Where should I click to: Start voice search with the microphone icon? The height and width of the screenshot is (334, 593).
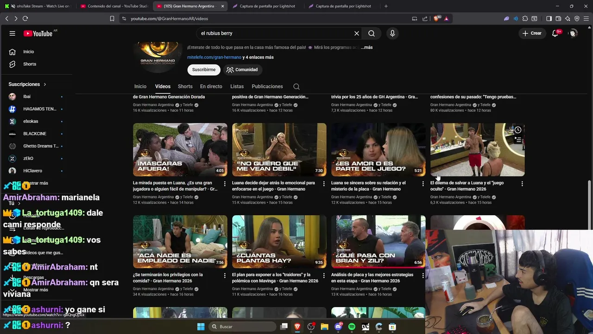(x=392, y=33)
